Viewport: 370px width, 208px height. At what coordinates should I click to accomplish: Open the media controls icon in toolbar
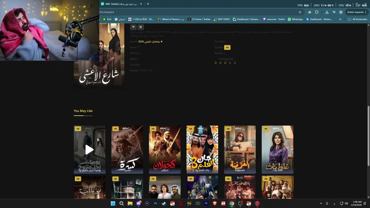point(334,12)
